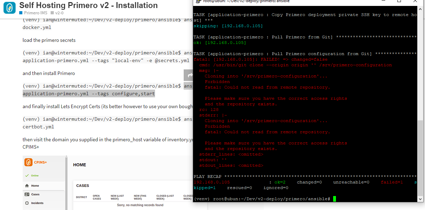425x210 pixels.
Task: Click the "stdout_lines: <omitted>" line
Action: coord(231,165)
